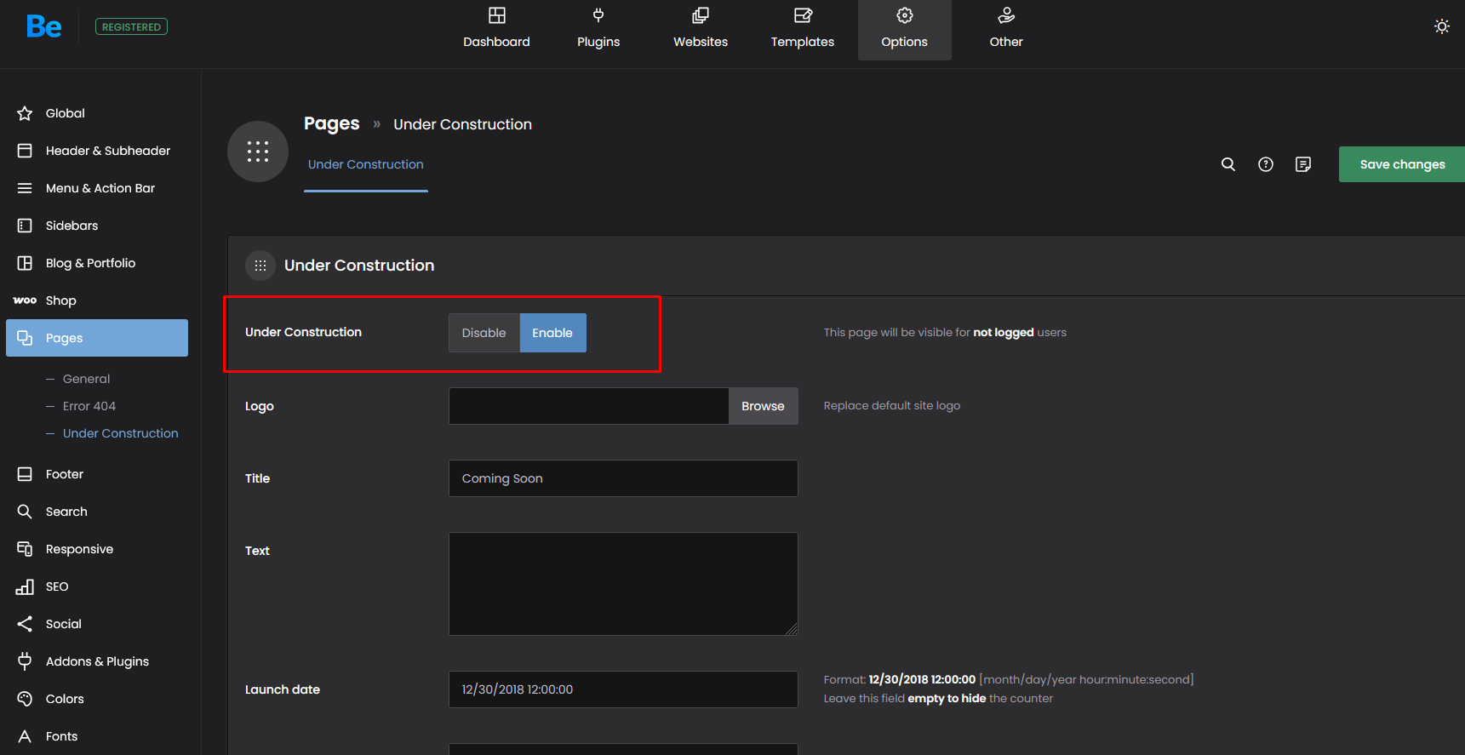Go to Plugins in top navigation
Viewport: 1465px width, 755px height.
pyautogui.click(x=598, y=30)
